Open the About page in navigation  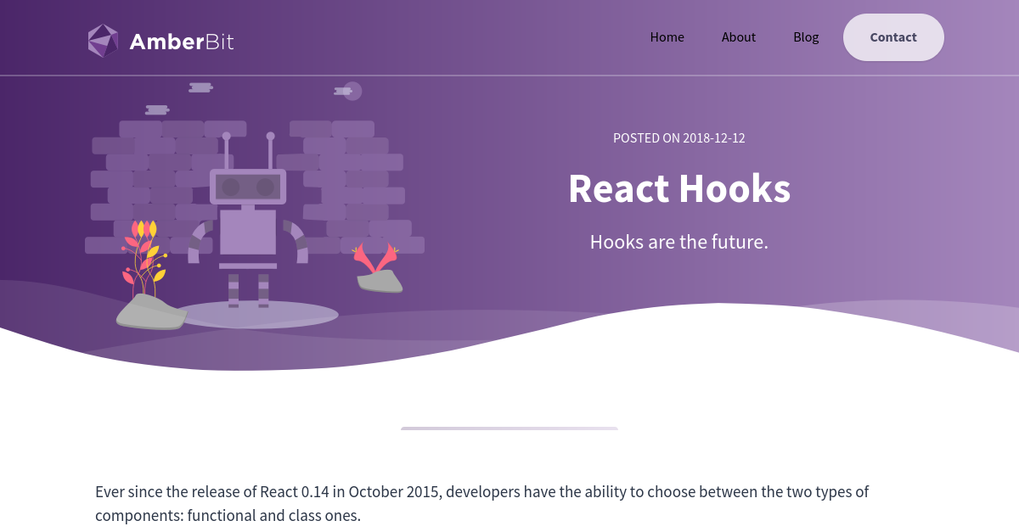[x=739, y=37]
